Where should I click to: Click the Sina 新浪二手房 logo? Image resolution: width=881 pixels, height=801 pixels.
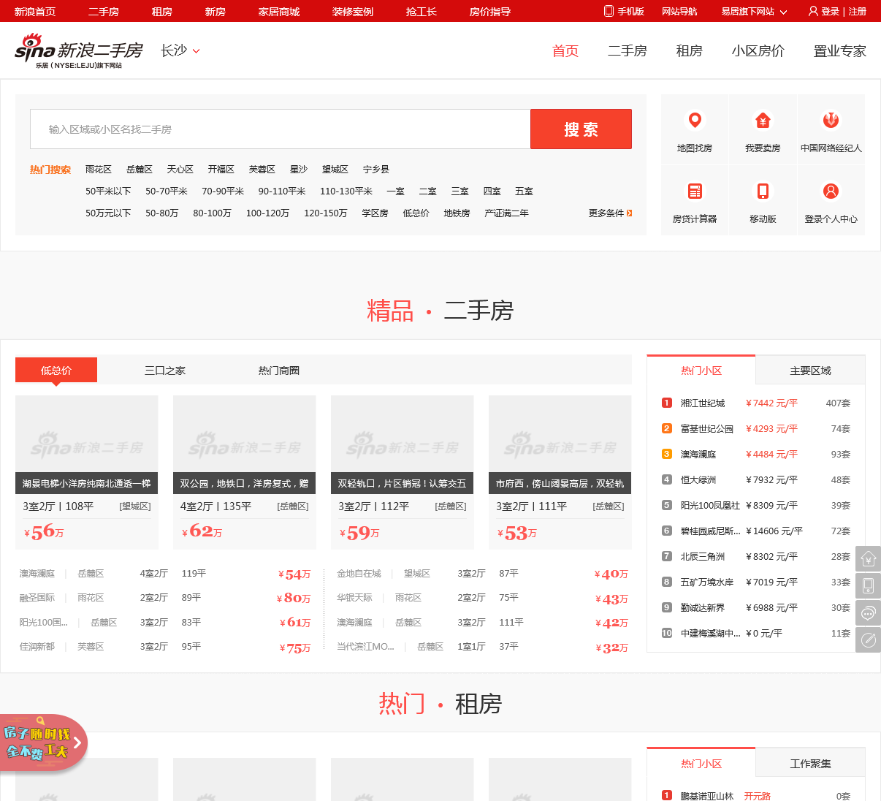click(x=79, y=50)
